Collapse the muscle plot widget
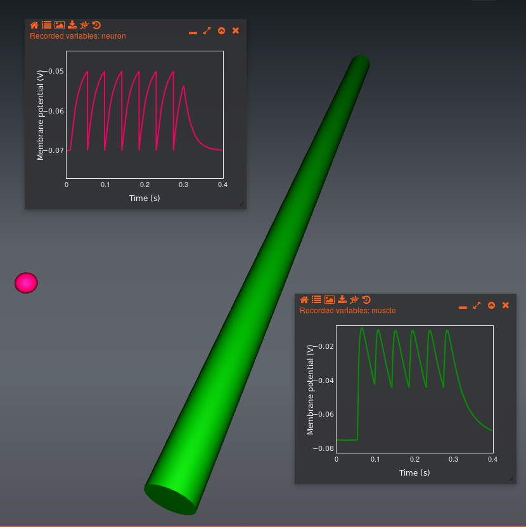526x527 pixels. 491,306
